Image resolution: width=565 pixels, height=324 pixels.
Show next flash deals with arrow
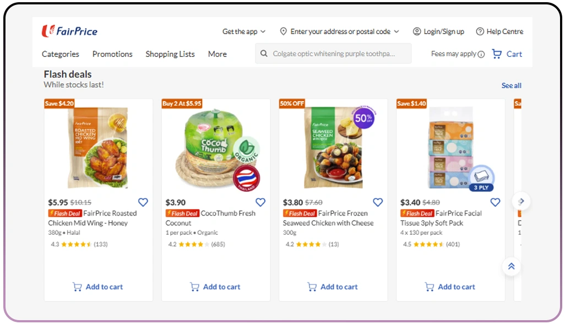(x=521, y=201)
